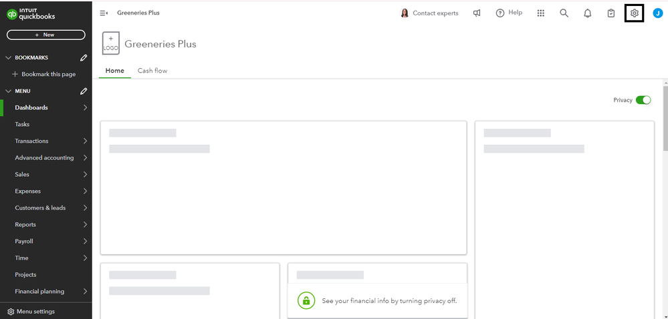Edit bookmarks with the pencil icon
The height and width of the screenshot is (319, 668).
click(84, 57)
